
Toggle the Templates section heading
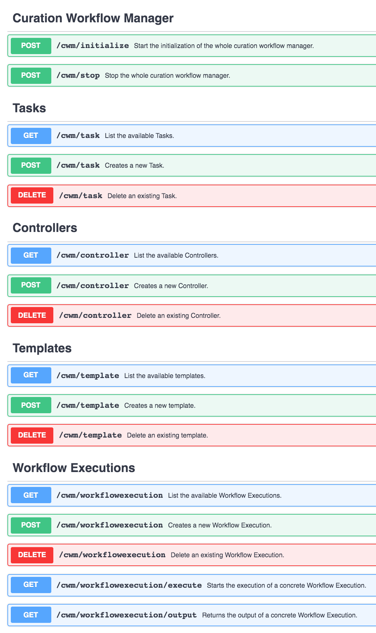(x=42, y=348)
